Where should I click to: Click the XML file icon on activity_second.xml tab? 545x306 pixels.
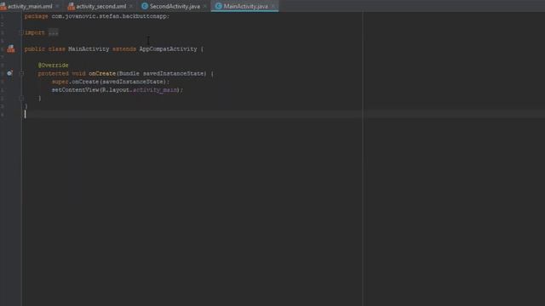[72, 6]
